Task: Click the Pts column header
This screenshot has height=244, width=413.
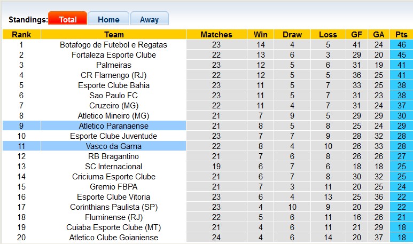Action: [x=401, y=35]
